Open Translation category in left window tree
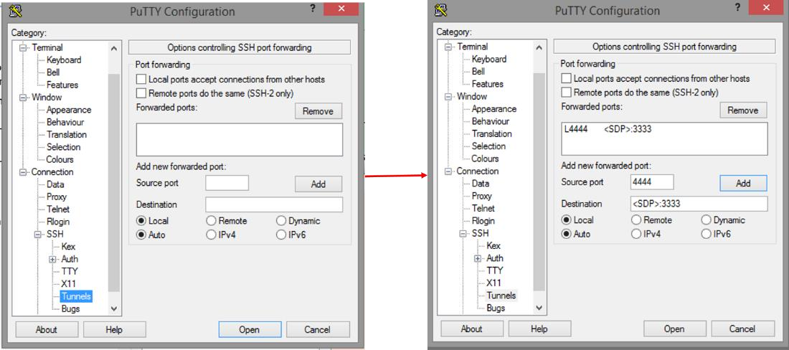The image size is (789, 350). pos(67,134)
